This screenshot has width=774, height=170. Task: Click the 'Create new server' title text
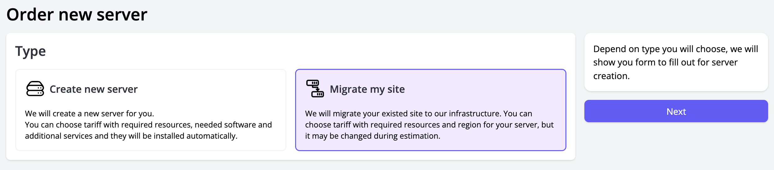93,89
